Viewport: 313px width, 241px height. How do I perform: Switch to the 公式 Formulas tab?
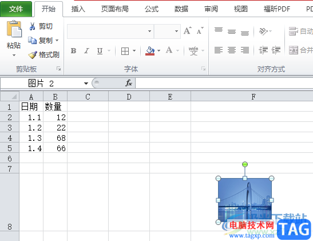pos(152,9)
